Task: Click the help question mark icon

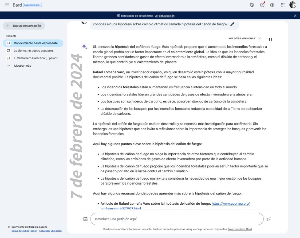Action: tap(262, 5)
